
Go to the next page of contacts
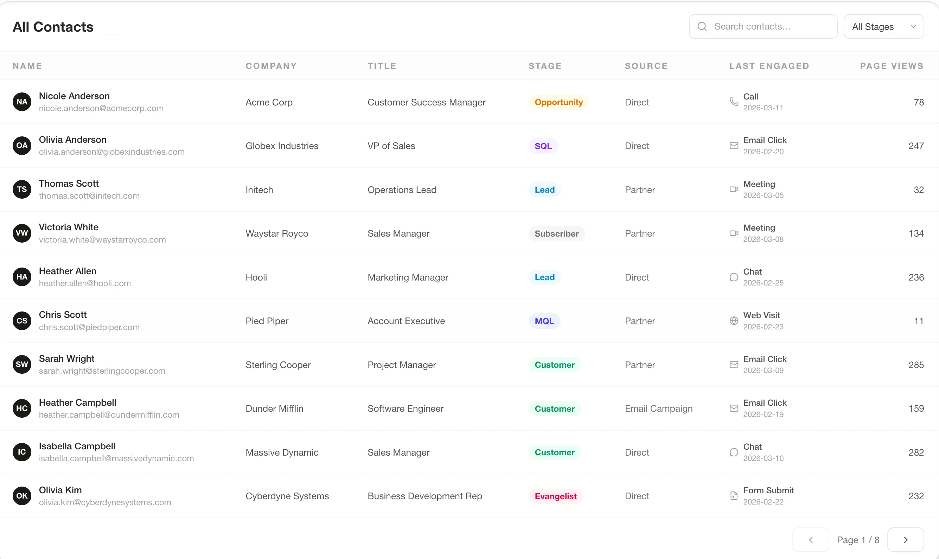[906, 540]
